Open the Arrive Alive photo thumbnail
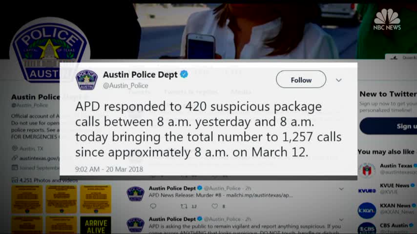Viewport: 417px width, 234px height. [x=96, y=225]
